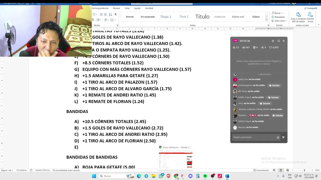
Task: Open Telegram from the taskbar
Action: [146, 176]
